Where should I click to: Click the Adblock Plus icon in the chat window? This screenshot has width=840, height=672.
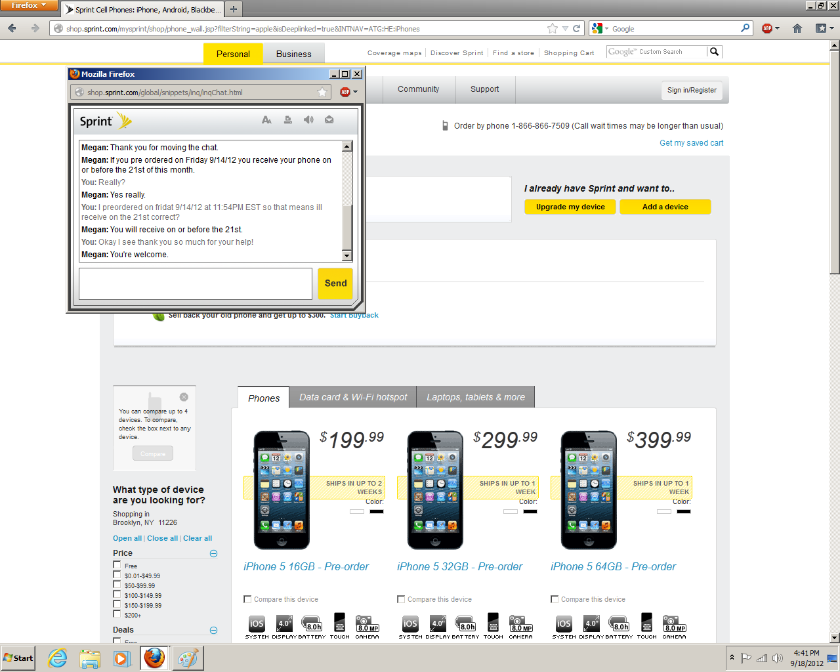pyautogui.click(x=345, y=92)
